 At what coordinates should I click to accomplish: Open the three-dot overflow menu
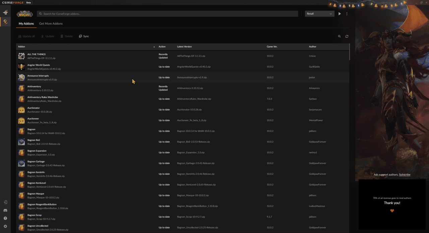[x=347, y=13]
